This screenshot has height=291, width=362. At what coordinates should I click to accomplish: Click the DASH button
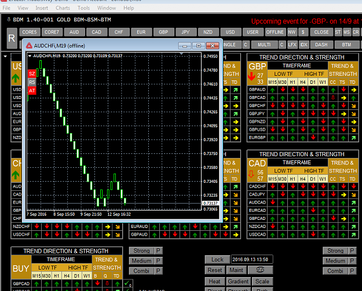click(321, 45)
